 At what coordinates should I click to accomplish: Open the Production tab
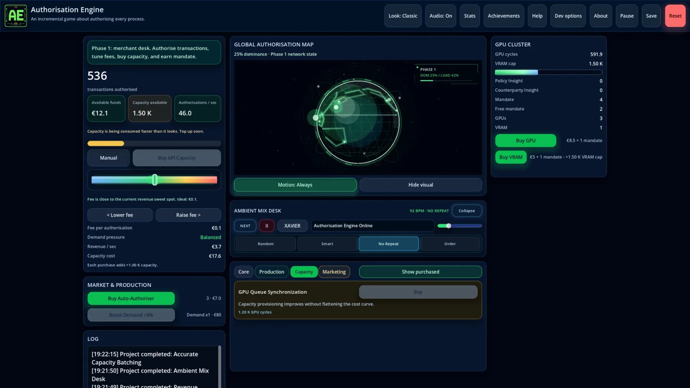tap(272, 272)
